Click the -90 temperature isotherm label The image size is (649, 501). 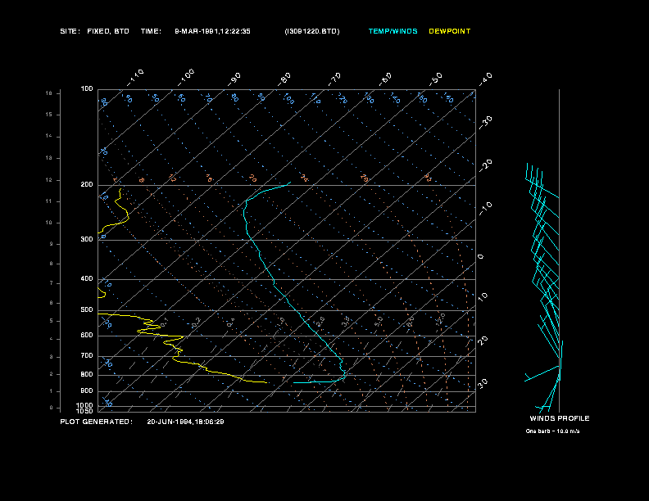pyautogui.click(x=234, y=79)
